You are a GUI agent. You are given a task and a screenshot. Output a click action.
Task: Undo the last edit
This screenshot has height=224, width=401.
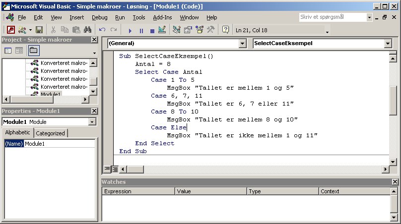tap(102, 30)
